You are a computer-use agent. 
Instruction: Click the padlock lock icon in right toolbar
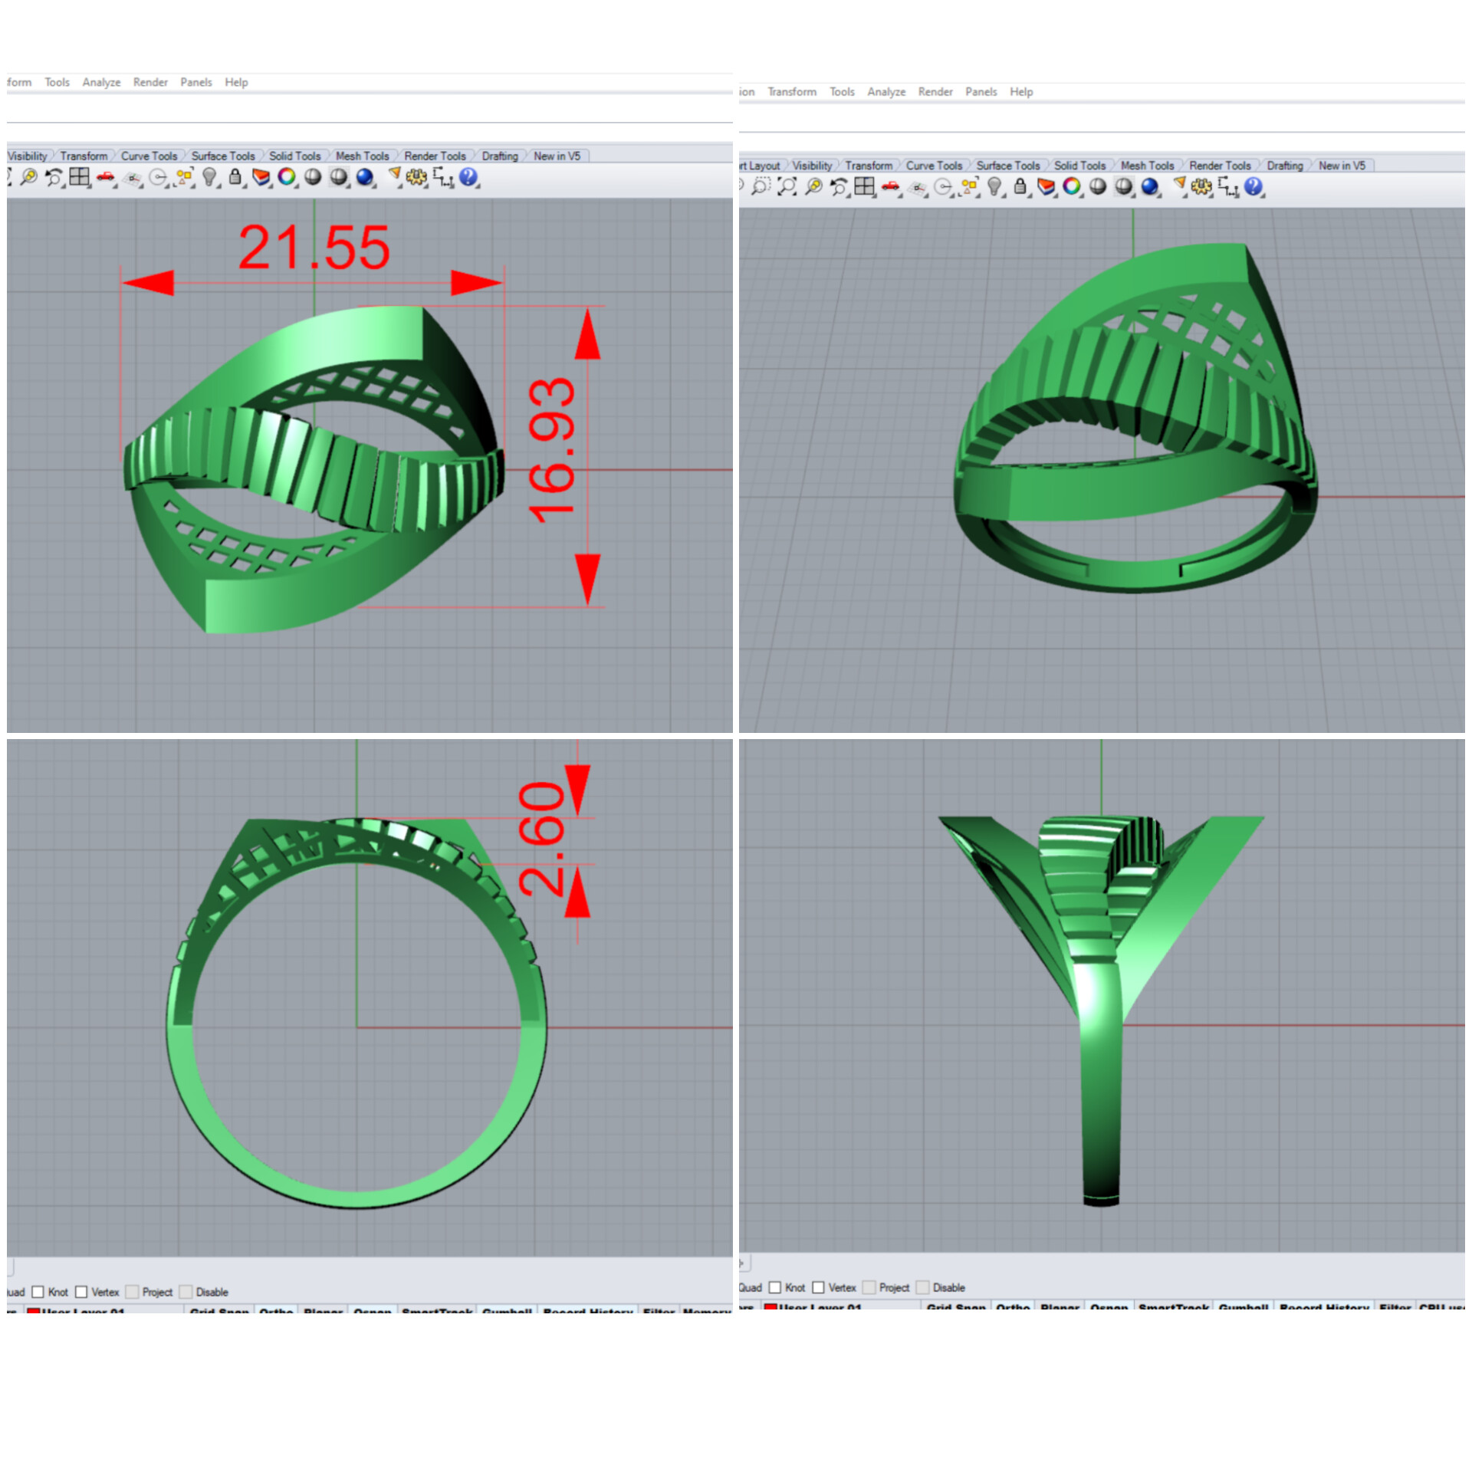(x=1020, y=186)
